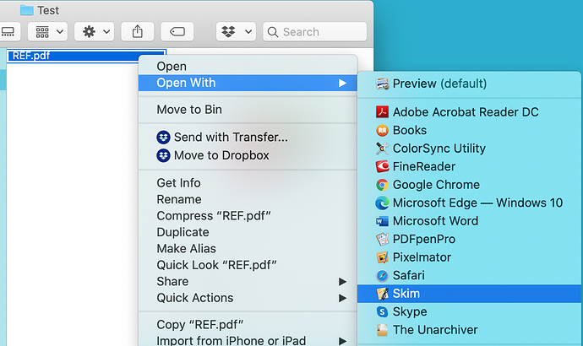583x346 pixels.
Task: Select Make Alias
Action: [248, 249]
